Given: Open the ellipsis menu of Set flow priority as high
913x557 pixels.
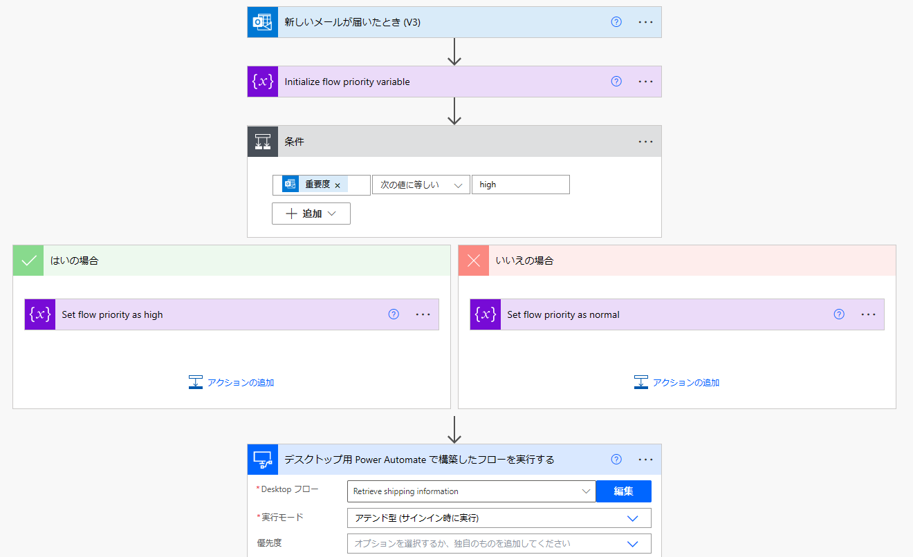Looking at the screenshot, I should (x=423, y=314).
